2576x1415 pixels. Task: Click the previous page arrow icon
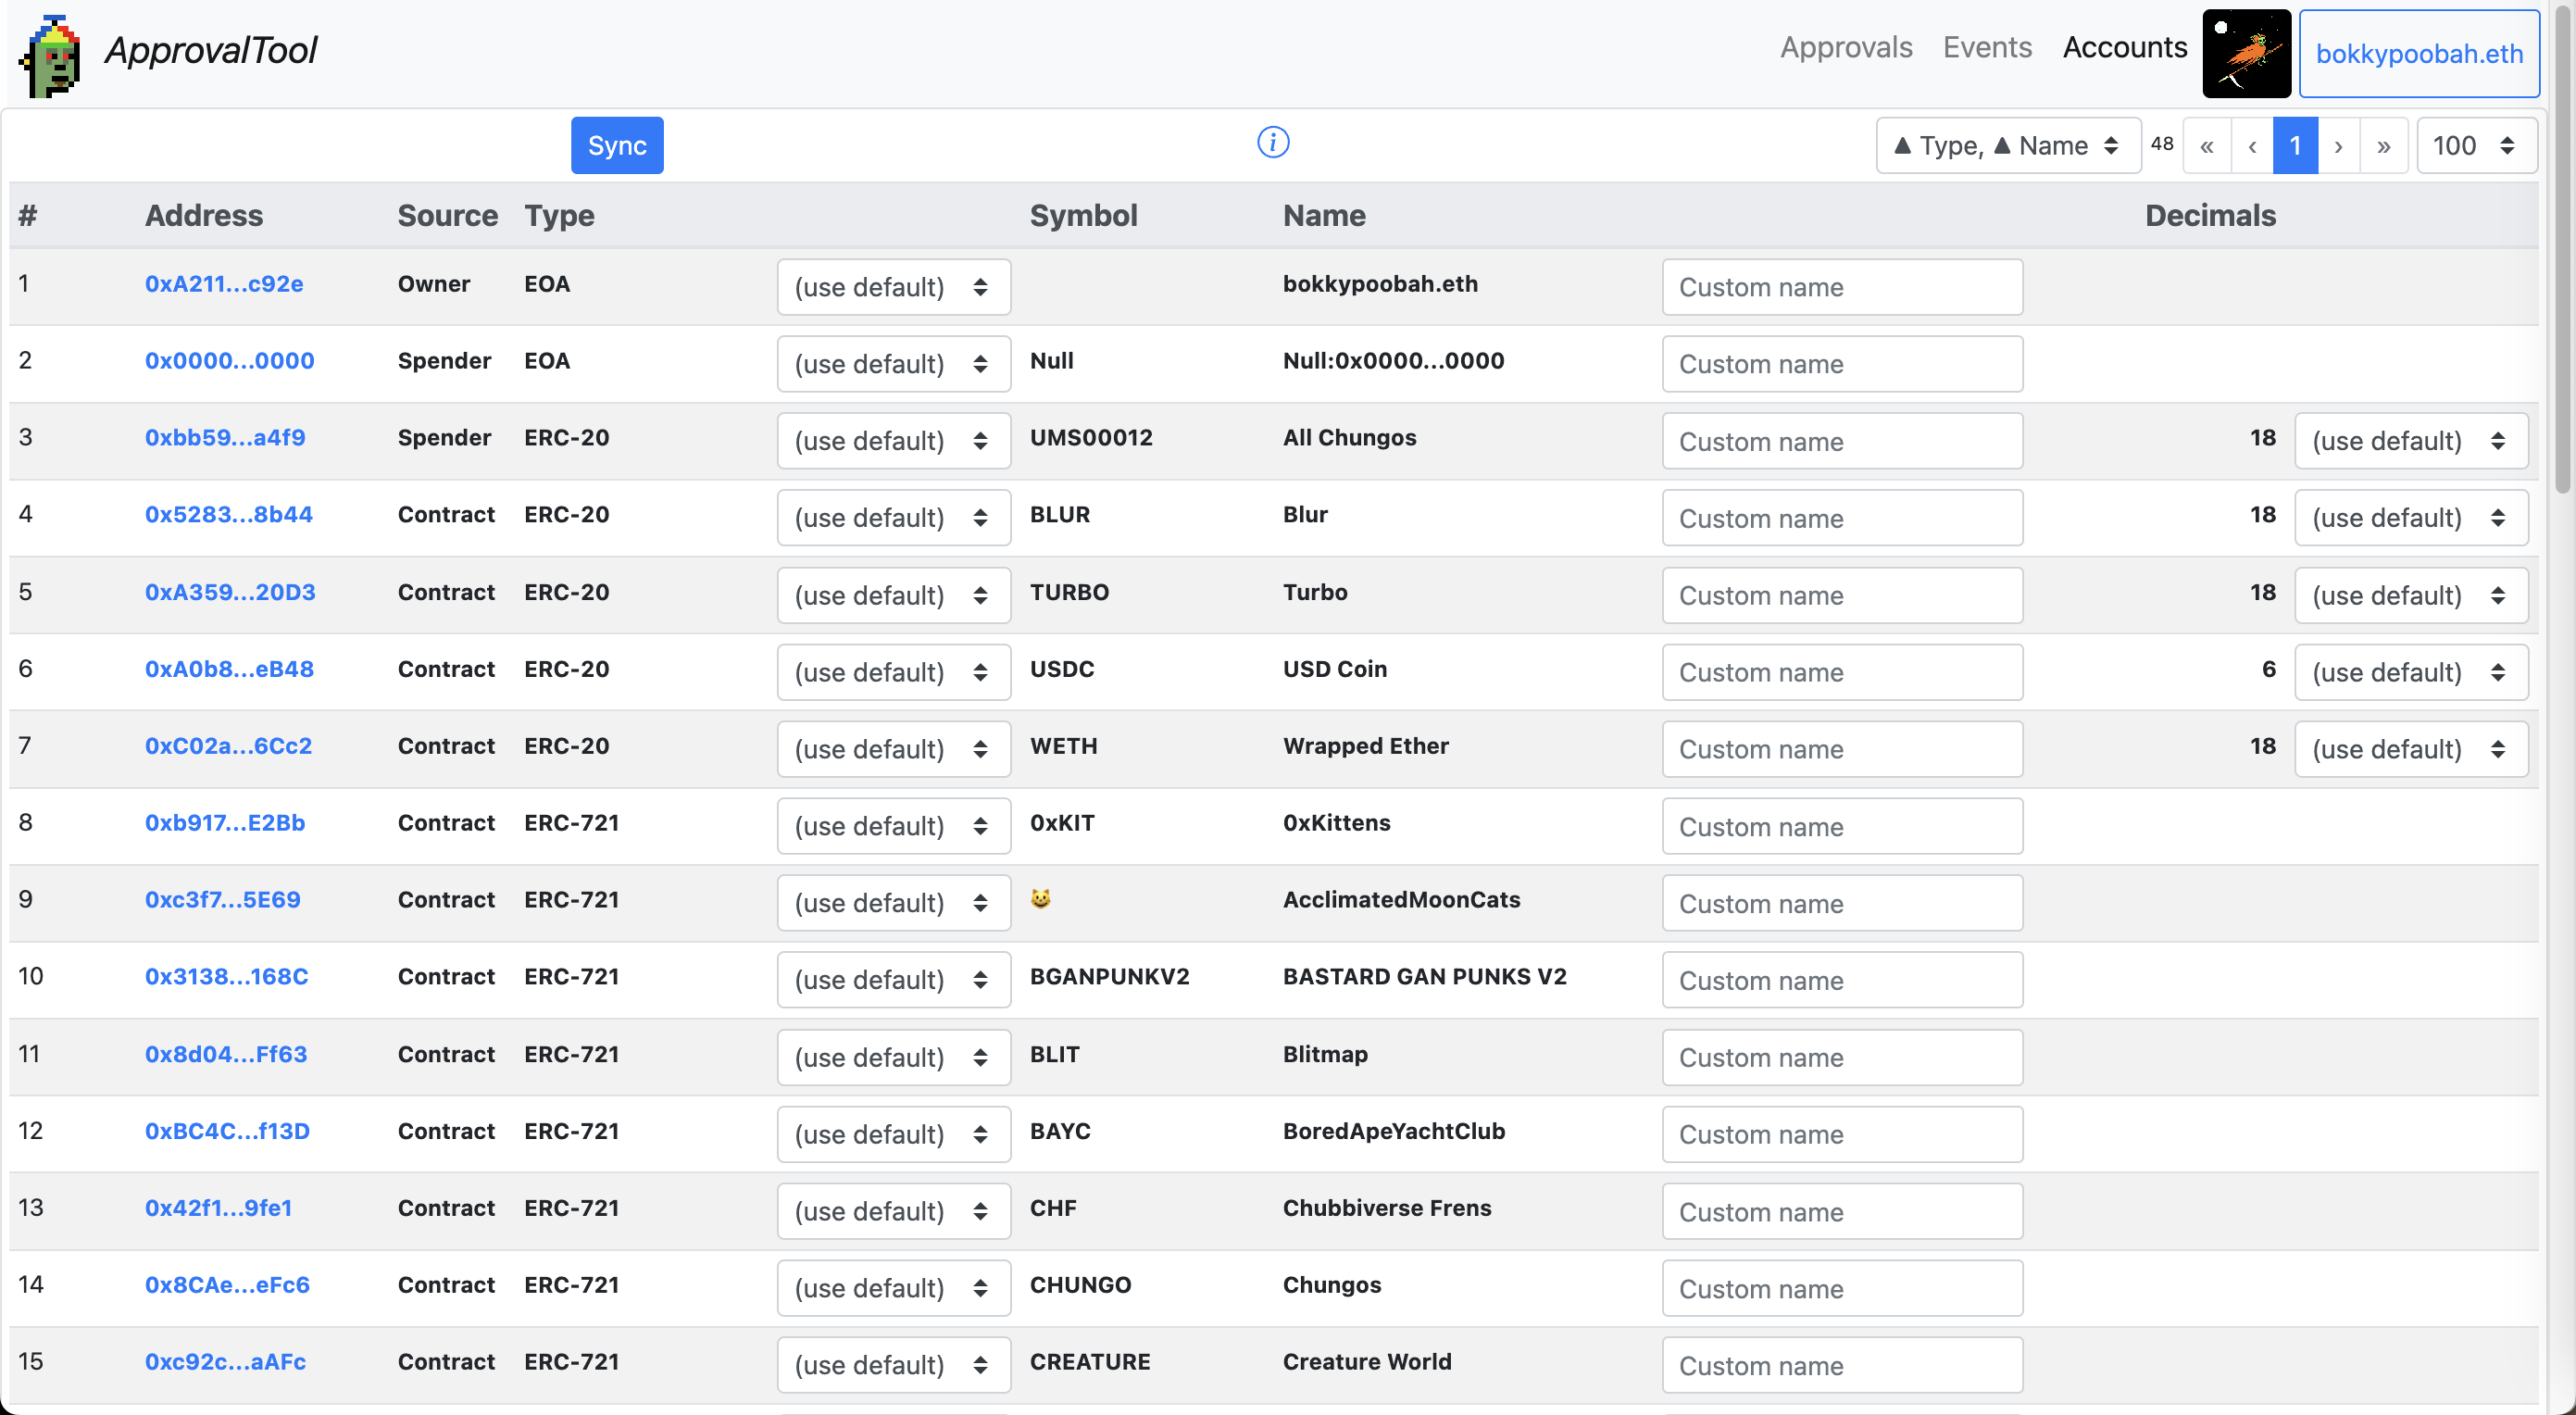2252,146
